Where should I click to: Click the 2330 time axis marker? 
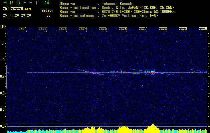203,28
